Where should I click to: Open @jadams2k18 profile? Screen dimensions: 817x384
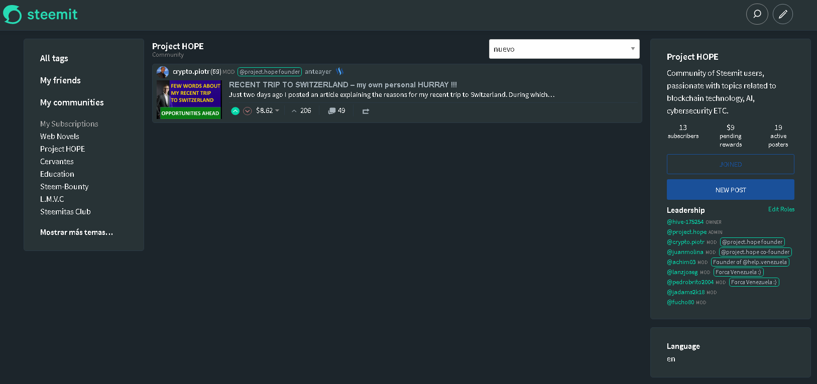[685, 292]
